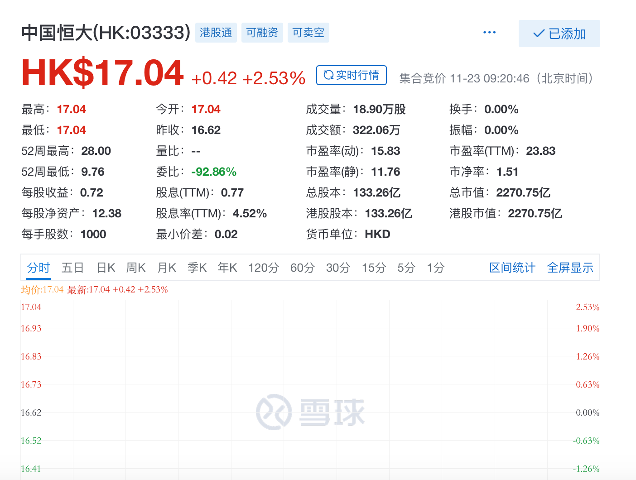Viewport: 636px width, 480px height.
Task: Click the 委比 value -92.86%
Action: 214,172
